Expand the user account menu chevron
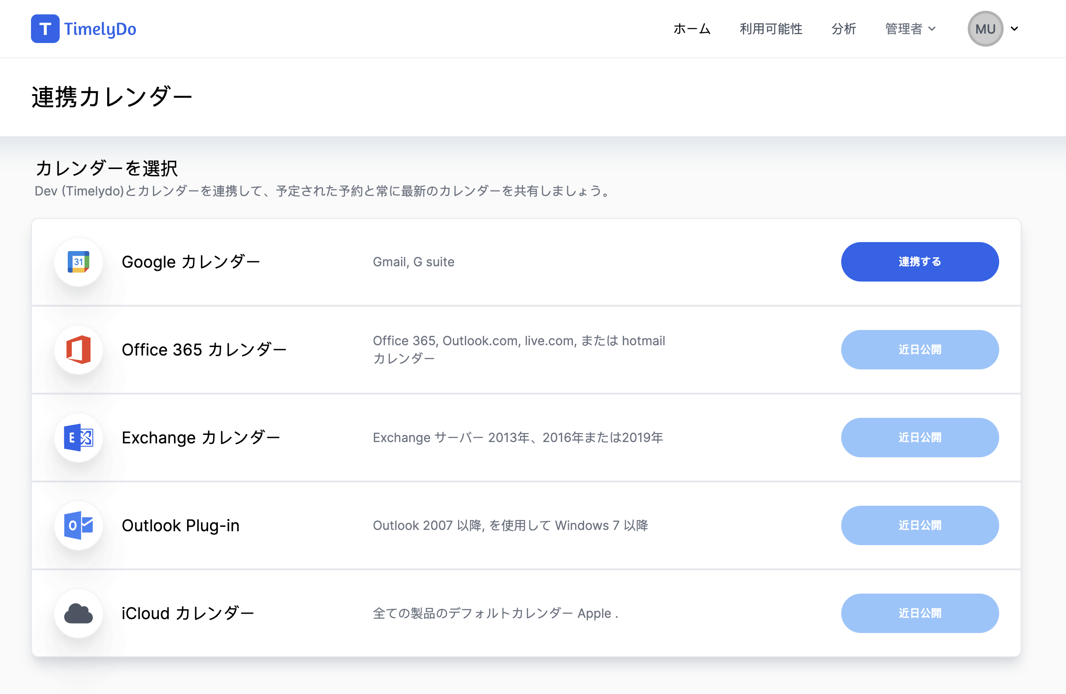Image resolution: width=1066 pixels, height=694 pixels. (x=1014, y=29)
